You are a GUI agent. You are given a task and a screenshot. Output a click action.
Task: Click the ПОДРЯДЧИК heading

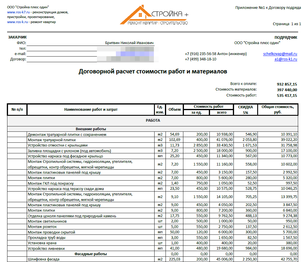coord(286,38)
